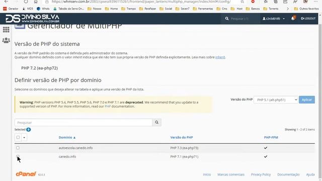Click PHP 7.1 (ea-php71) cell
The image size is (322, 181).
pos(184,156)
